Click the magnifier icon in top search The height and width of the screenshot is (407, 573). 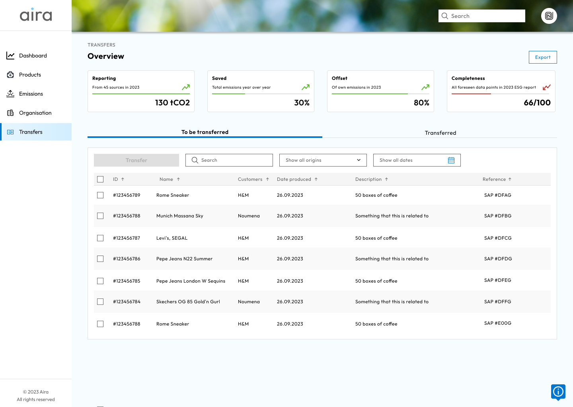pyautogui.click(x=445, y=16)
